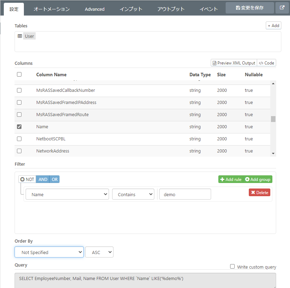Open the インプット tab

pos(131,9)
